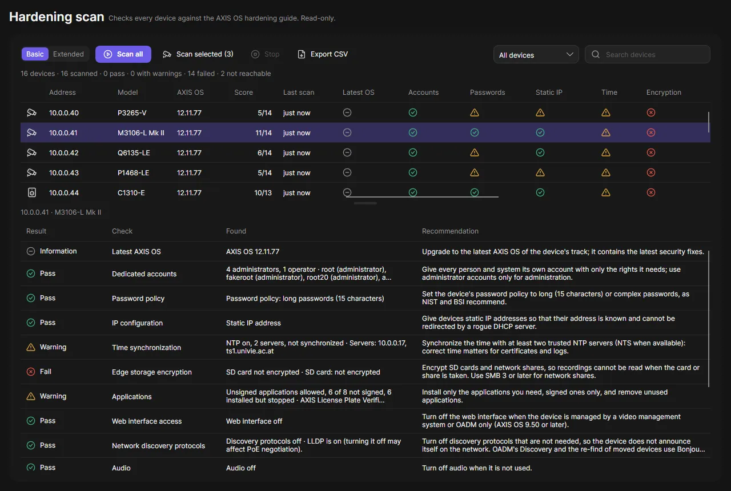731x491 pixels.
Task: Click the Pass icon on Web interface access row
Action: 31,421
